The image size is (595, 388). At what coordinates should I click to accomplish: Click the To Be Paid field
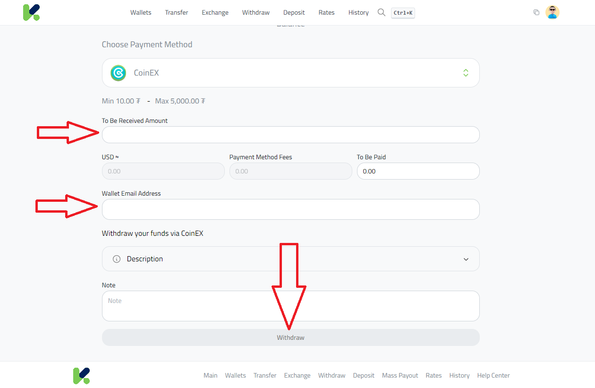click(418, 171)
